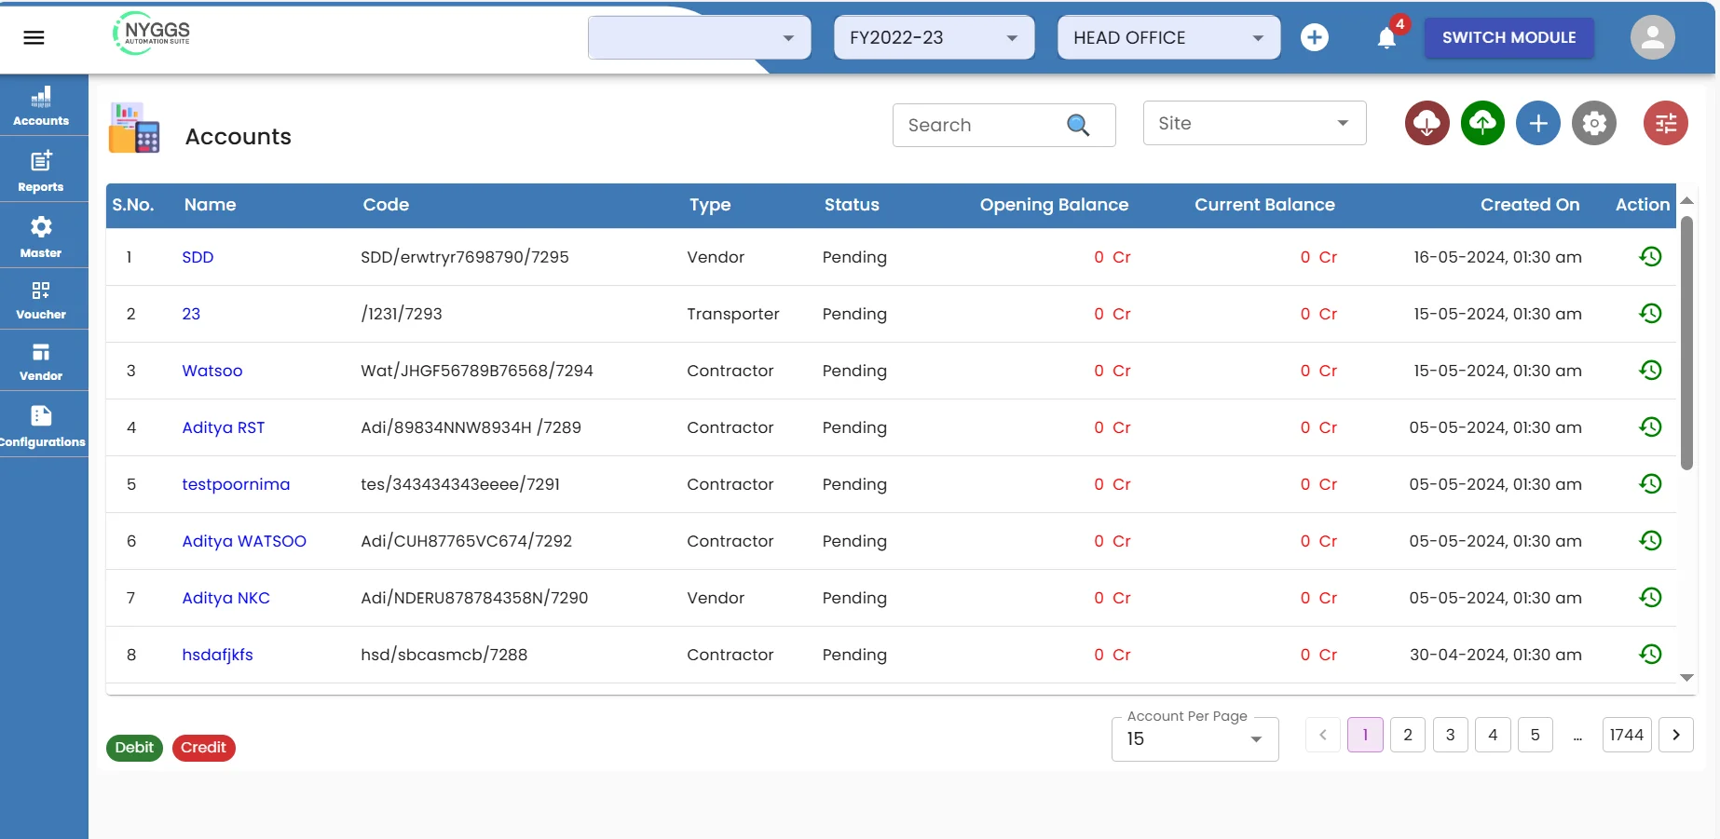The image size is (1720, 839).
Task: View history for the SDD row
Action: 1650,256
